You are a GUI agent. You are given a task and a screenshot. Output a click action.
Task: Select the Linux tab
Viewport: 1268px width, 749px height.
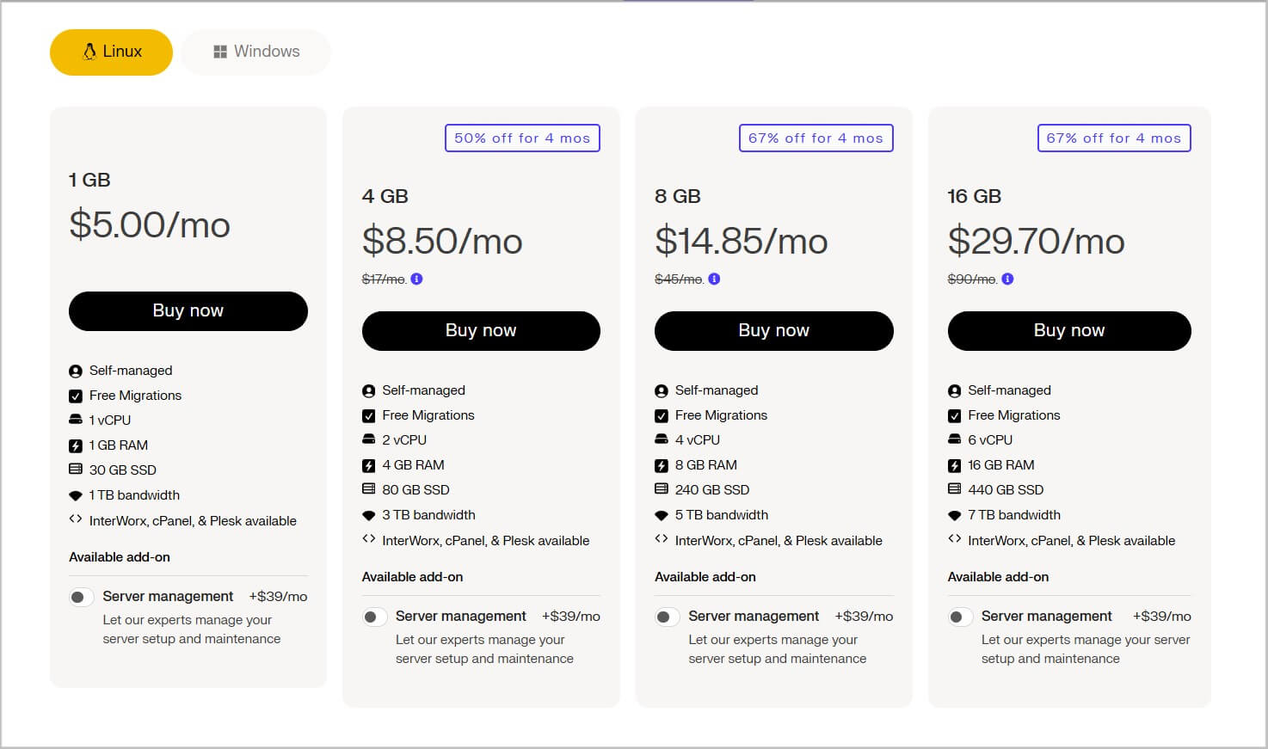tap(112, 52)
